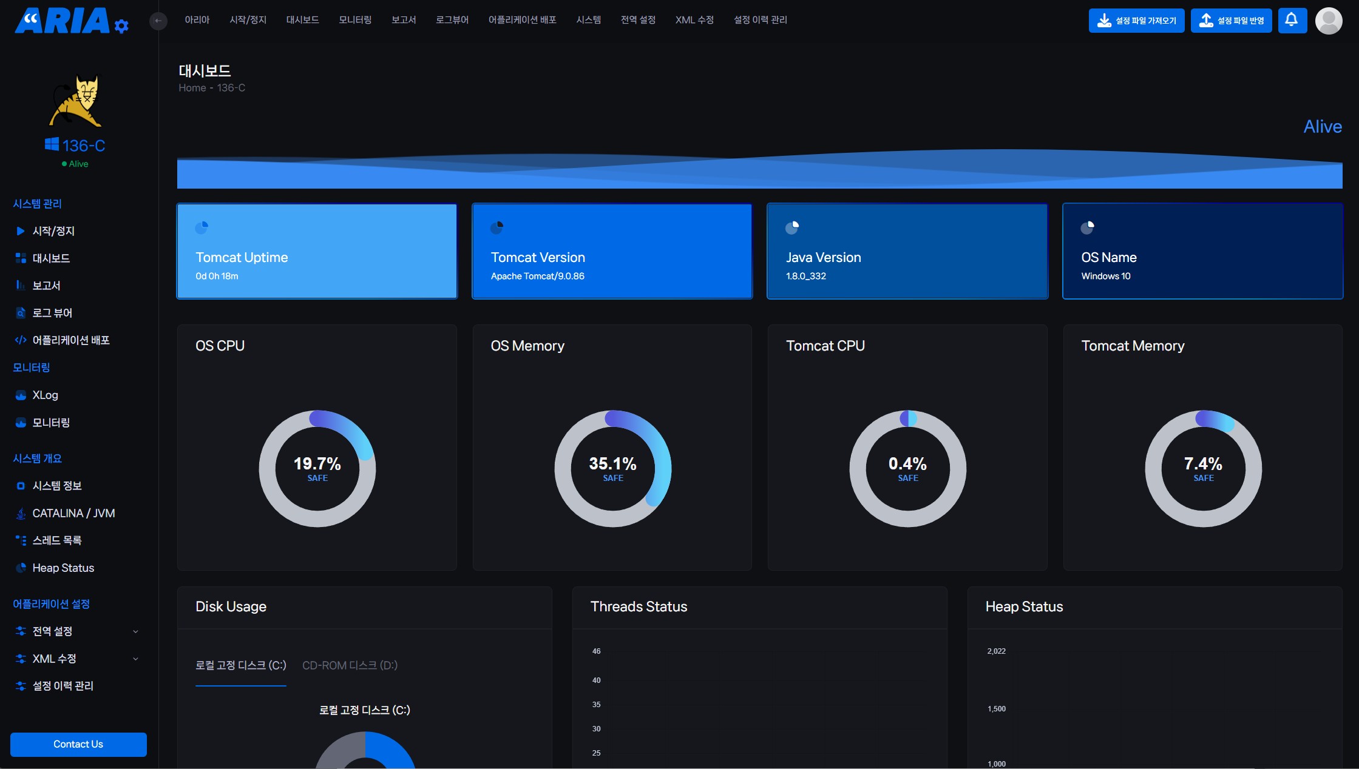
Task: Open the notification bell
Action: coord(1292,21)
